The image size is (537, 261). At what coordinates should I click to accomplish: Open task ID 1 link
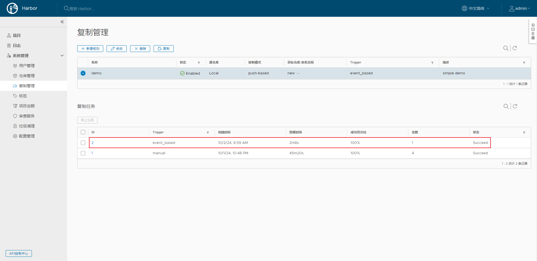point(92,153)
